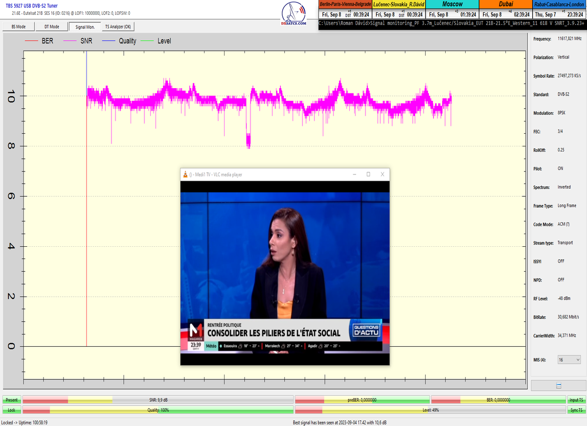Minimize the Medi1 TV VLC window
The image size is (587, 426).
point(354,174)
